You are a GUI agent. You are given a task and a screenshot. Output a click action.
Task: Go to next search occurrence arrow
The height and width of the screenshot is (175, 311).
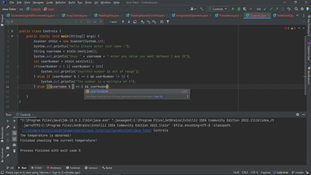pyautogui.click(x=129, y=21)
